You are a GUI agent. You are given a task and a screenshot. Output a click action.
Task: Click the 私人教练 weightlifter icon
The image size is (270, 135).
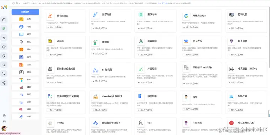click(186, 41)
